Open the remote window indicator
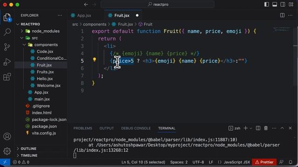298x167 pixels. coord(5,162)
